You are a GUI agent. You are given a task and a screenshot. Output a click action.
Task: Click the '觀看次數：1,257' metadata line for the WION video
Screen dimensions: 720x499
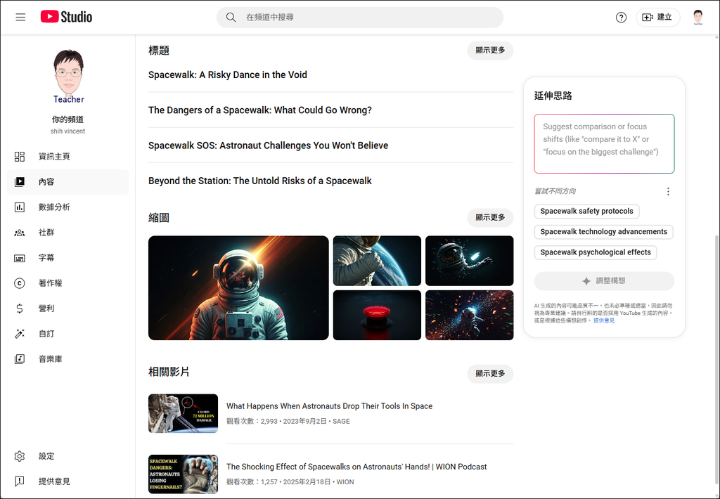(x=290, y=482)
